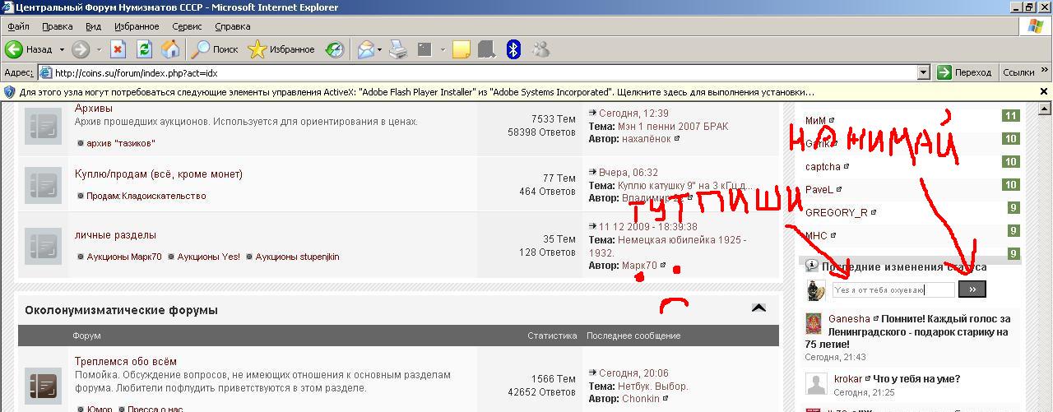Open the Mail toolbar icon

click(x=365, y=49)
